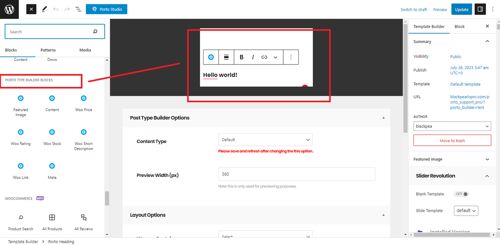Insert the Woo Stock block
The width and height of the screenshot is (500, 245).
pos(52,137)
